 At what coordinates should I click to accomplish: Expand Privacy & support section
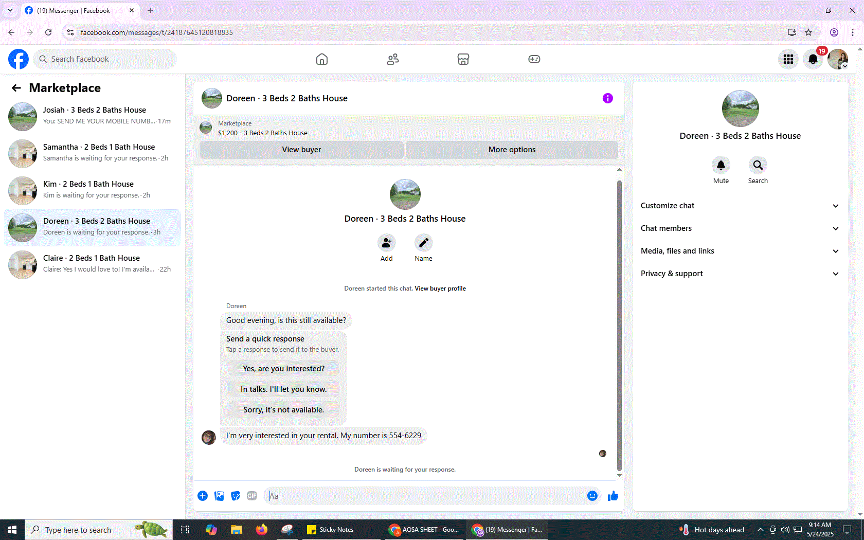click(x=740, y=274)
